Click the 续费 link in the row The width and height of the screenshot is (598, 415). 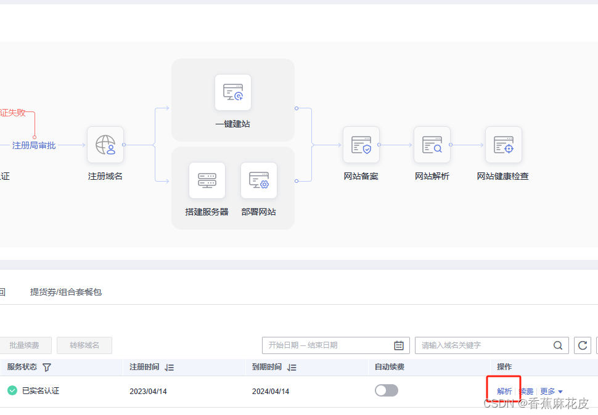coord(526,392)
